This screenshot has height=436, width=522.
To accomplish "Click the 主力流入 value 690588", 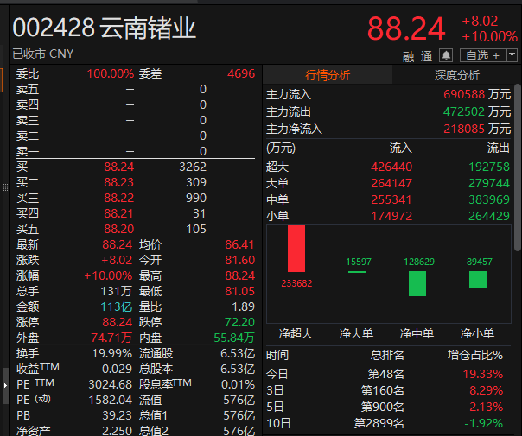I will click(464, 94).
